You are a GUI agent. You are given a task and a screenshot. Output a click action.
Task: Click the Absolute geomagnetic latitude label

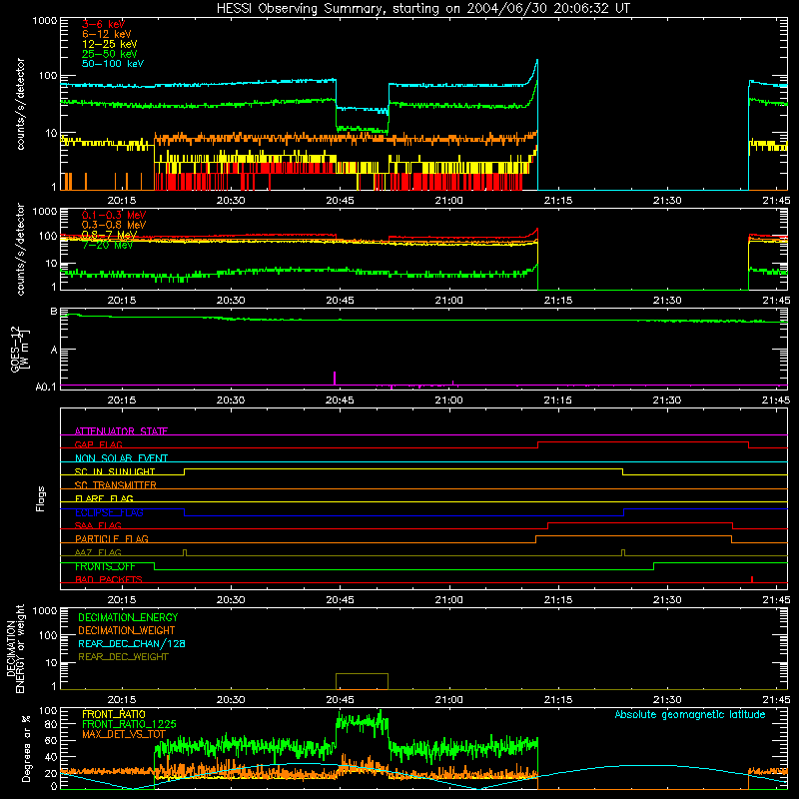[x=690, y=714]
